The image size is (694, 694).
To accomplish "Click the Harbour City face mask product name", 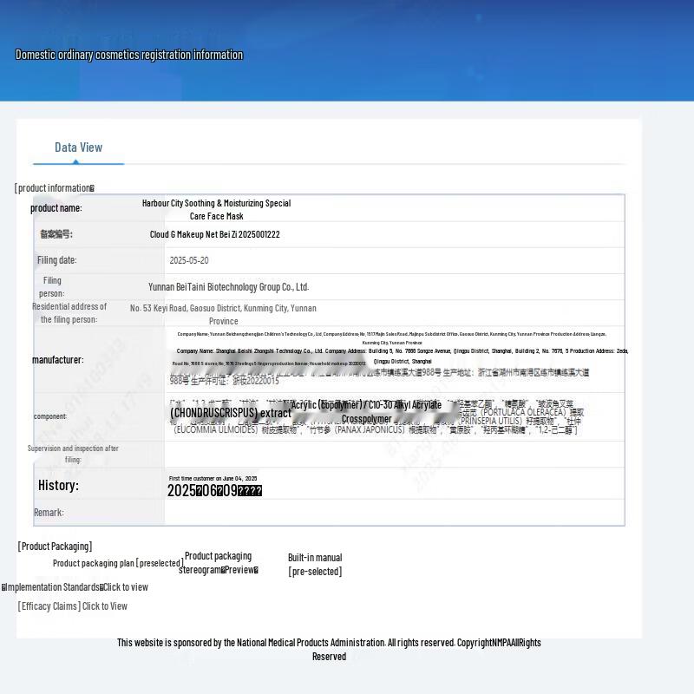I will pos(216,209).
